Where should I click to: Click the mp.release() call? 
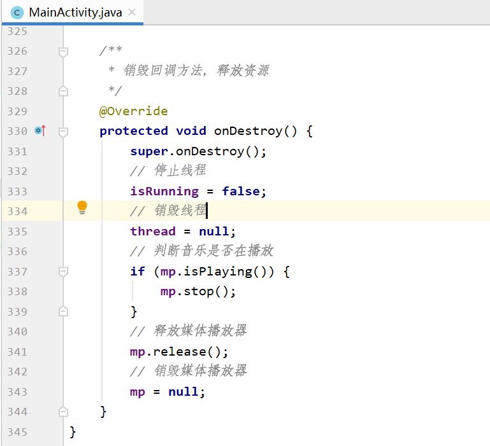[x=179, y=352]
